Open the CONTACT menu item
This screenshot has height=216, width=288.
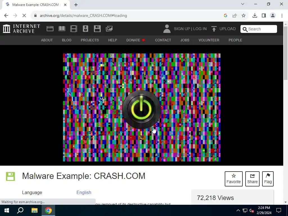163,40
